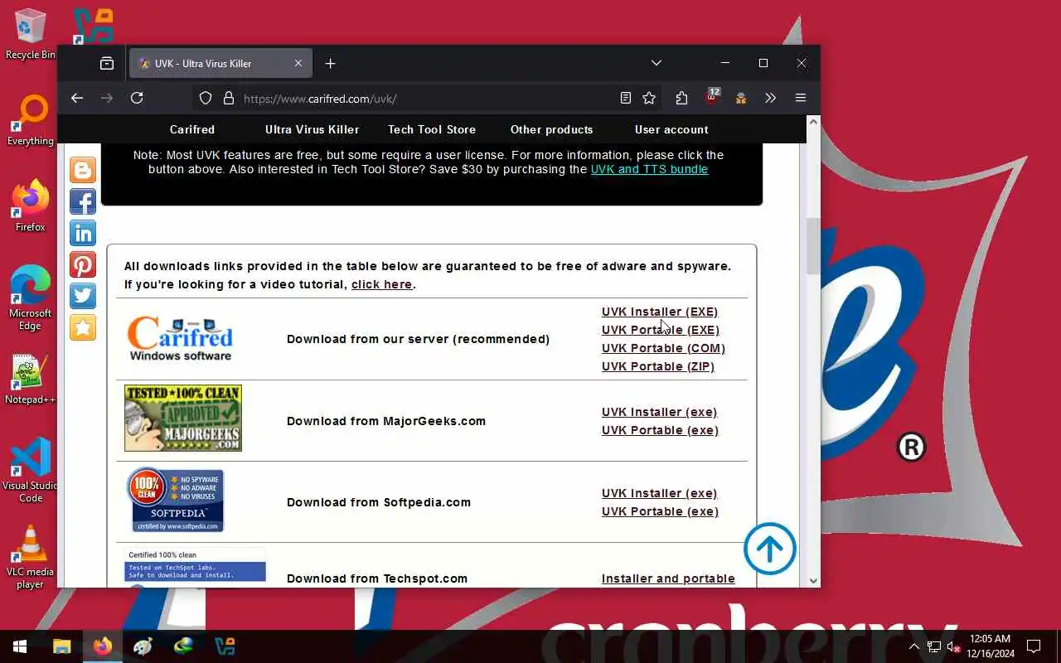Open Firefox View icon left of tab
The image size is (1061, 663).
pyautogui.click(x=107, y=63)
